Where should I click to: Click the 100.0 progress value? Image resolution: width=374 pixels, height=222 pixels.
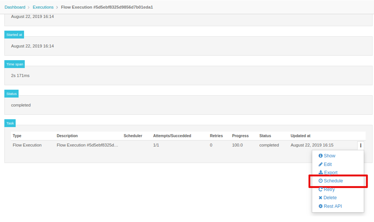coord(237,145)
